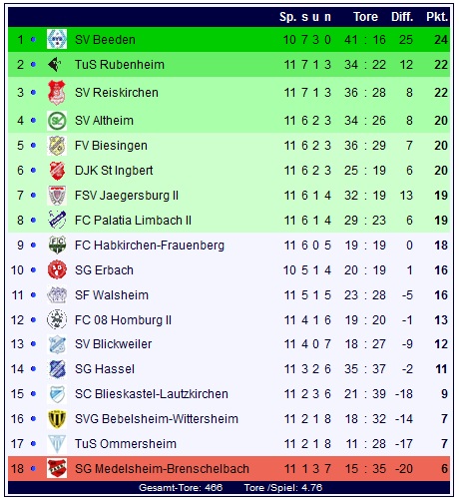Click the FC Habkirchen-Frauenberg FC emblem
Viewport: 459px width, 498px height.
pyautogui.click(x=57, y=246)
